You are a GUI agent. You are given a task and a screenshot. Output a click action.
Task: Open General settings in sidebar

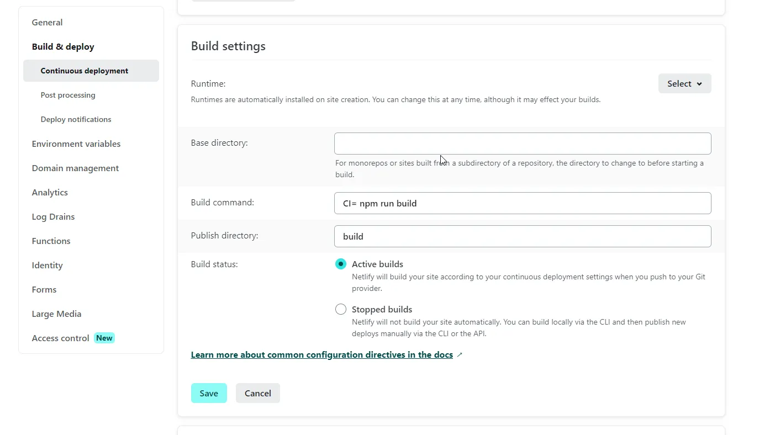[x=47, y=23]
